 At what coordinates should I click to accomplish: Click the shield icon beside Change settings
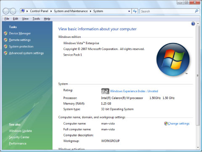[166, 123]
